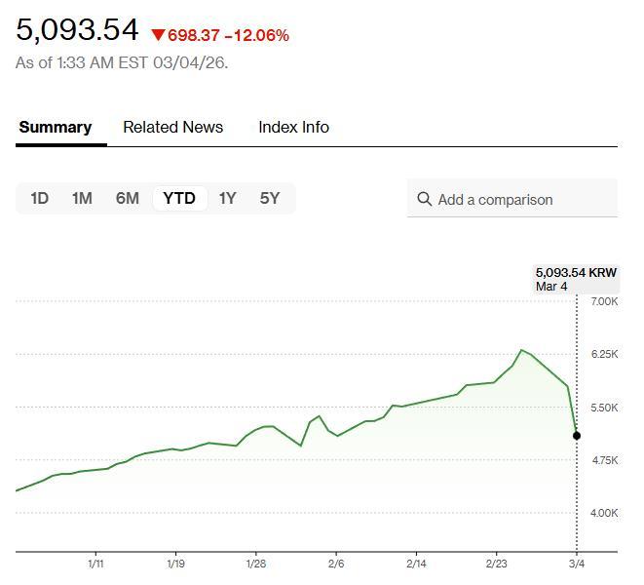Switch chart range to 1M
Screen dimensions: 644x585
coord(82,198)
